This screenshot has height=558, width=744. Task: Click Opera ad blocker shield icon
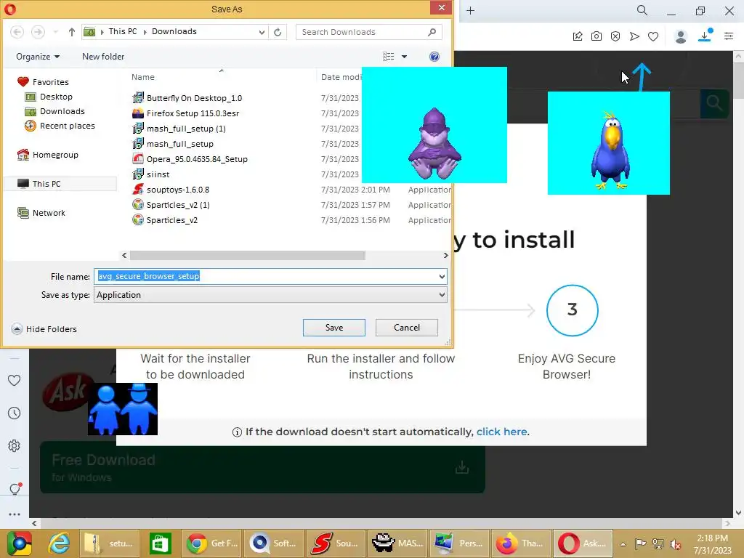point(615,36)
